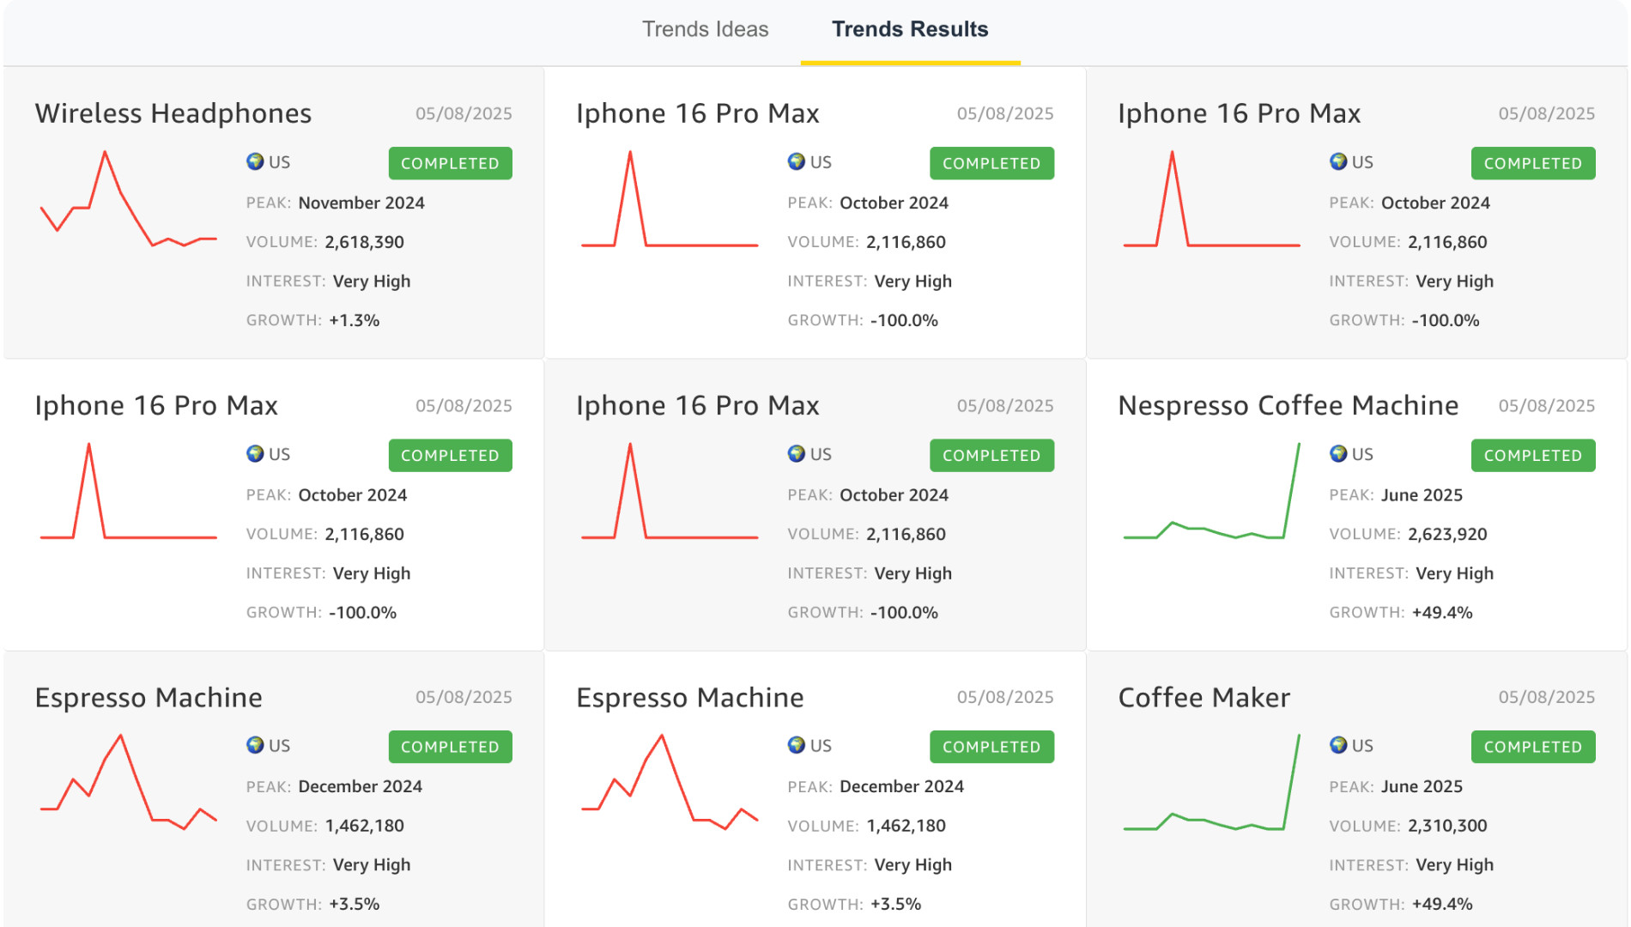Select the 2,618,390 volume figure
This screenshot has height=927, width=1631.
[364, 242]
